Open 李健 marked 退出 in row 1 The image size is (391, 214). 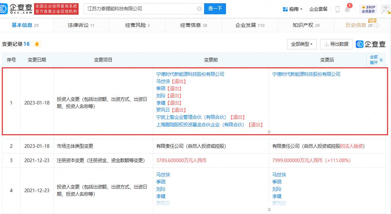(161, 103)
